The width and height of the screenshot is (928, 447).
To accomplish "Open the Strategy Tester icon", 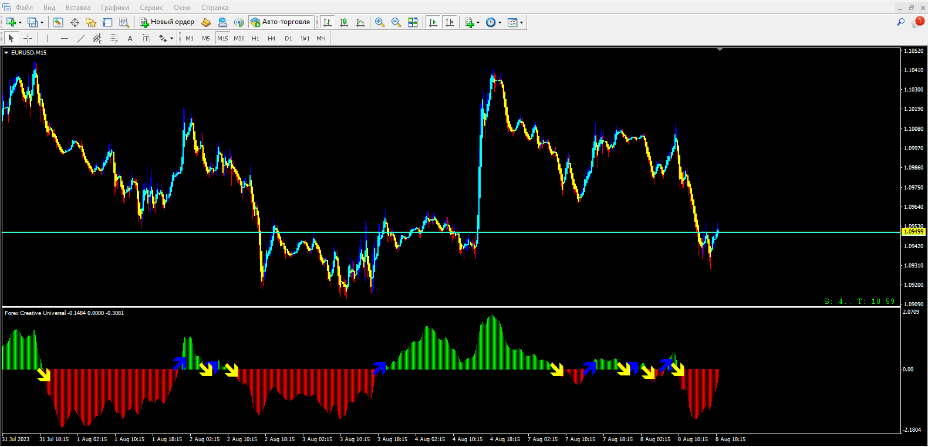I will pos(124,22).
